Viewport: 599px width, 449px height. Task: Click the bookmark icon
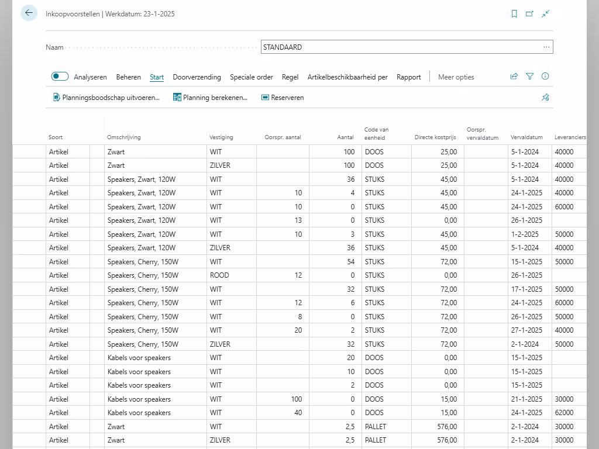514,14
